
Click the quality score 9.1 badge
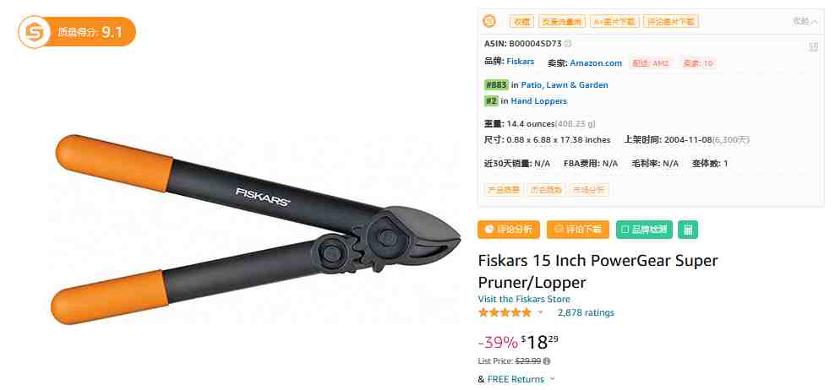pos(77,32)
